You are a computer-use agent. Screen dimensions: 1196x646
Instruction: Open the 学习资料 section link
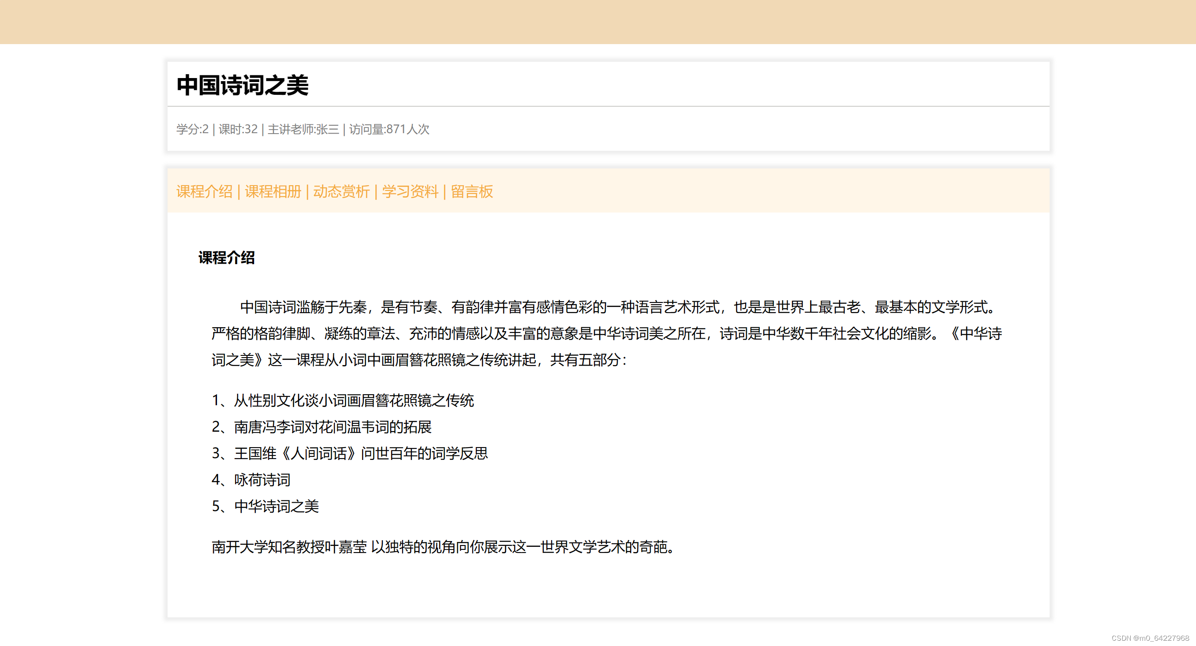(410, 191)
